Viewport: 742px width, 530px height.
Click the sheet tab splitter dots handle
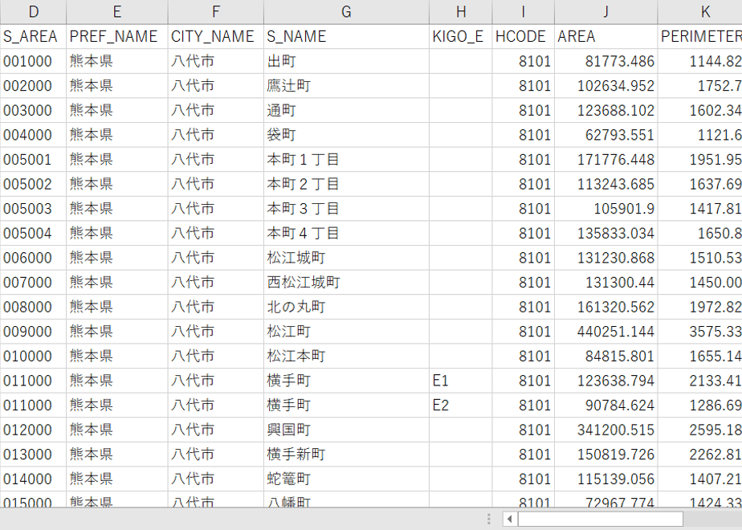click(x=489, y=519)
